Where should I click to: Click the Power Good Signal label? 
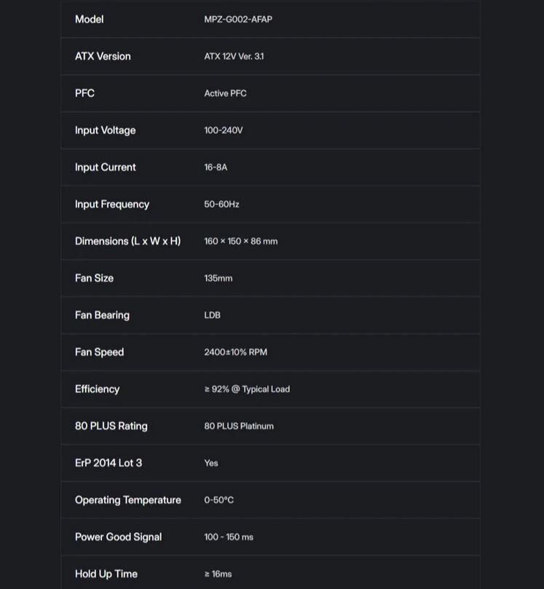(x=118, y=537)
